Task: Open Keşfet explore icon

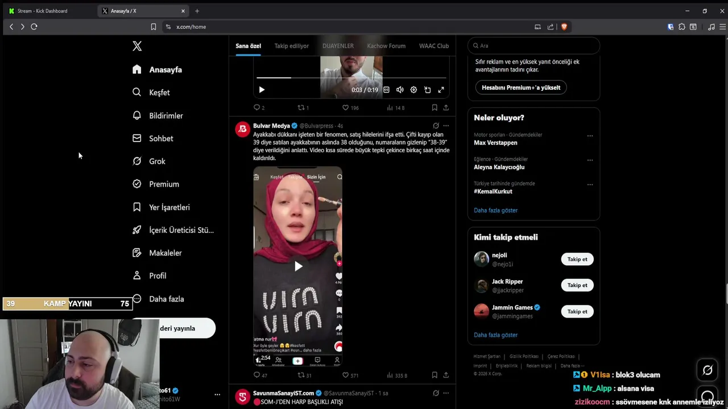Action: point(136,92)
